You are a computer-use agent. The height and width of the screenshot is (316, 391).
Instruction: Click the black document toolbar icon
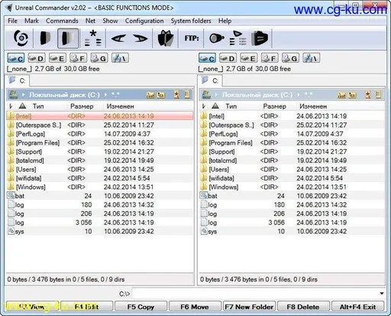pyautogui.click(x=260, y=38)
